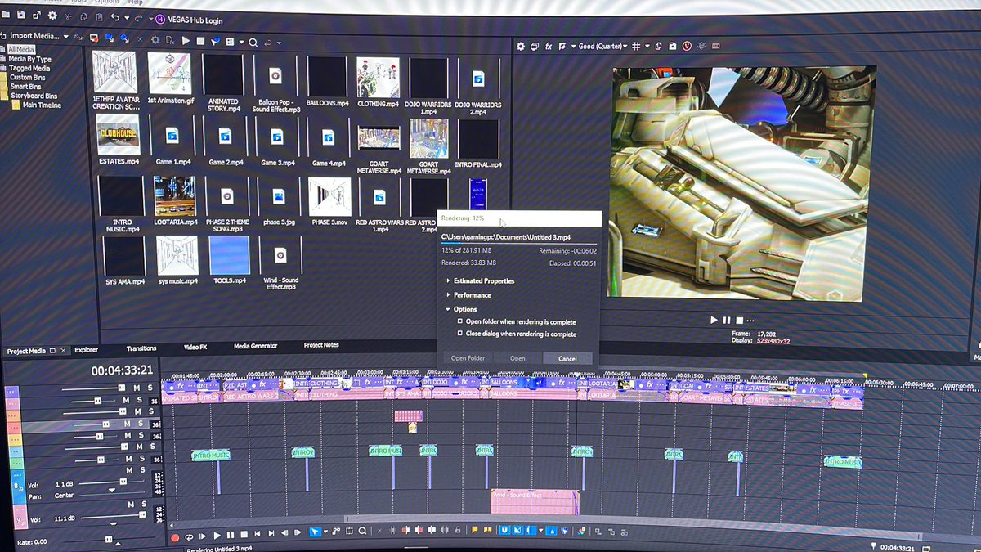The width and height of the screenshot is (981, 552).
Task: Copy snapshot to clipboard in preview toolbar
Action: 658,47
